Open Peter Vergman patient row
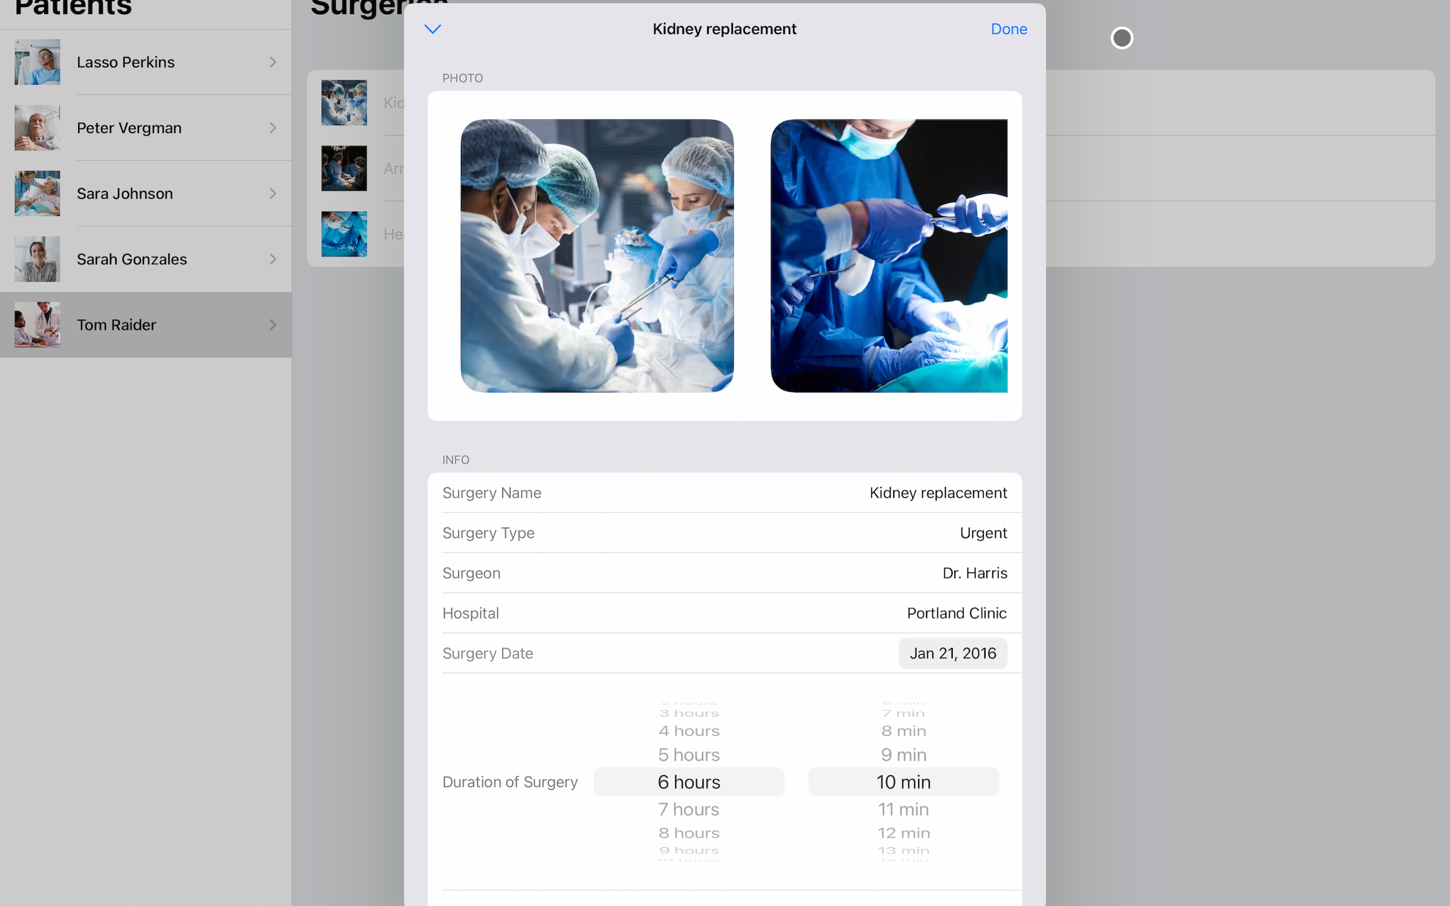The width and height of the screenshot is (1450, 906). [x=146, y=127]
